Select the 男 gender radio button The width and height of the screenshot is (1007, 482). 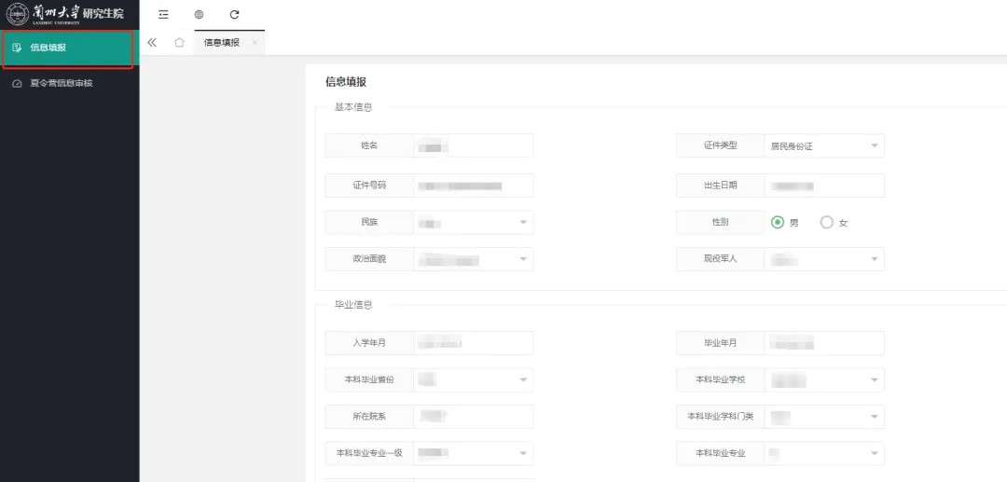click(x=777, y=222)
